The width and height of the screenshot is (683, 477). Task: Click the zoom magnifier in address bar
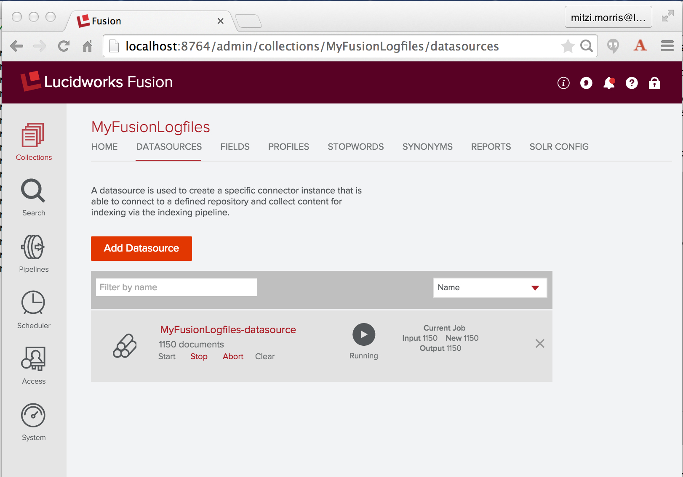pos(587,46)
